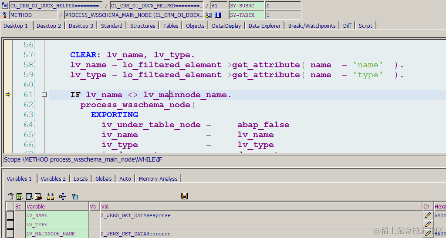Click the pencil change icon for LV_MAINNODE_NAME

coord(428,234)
